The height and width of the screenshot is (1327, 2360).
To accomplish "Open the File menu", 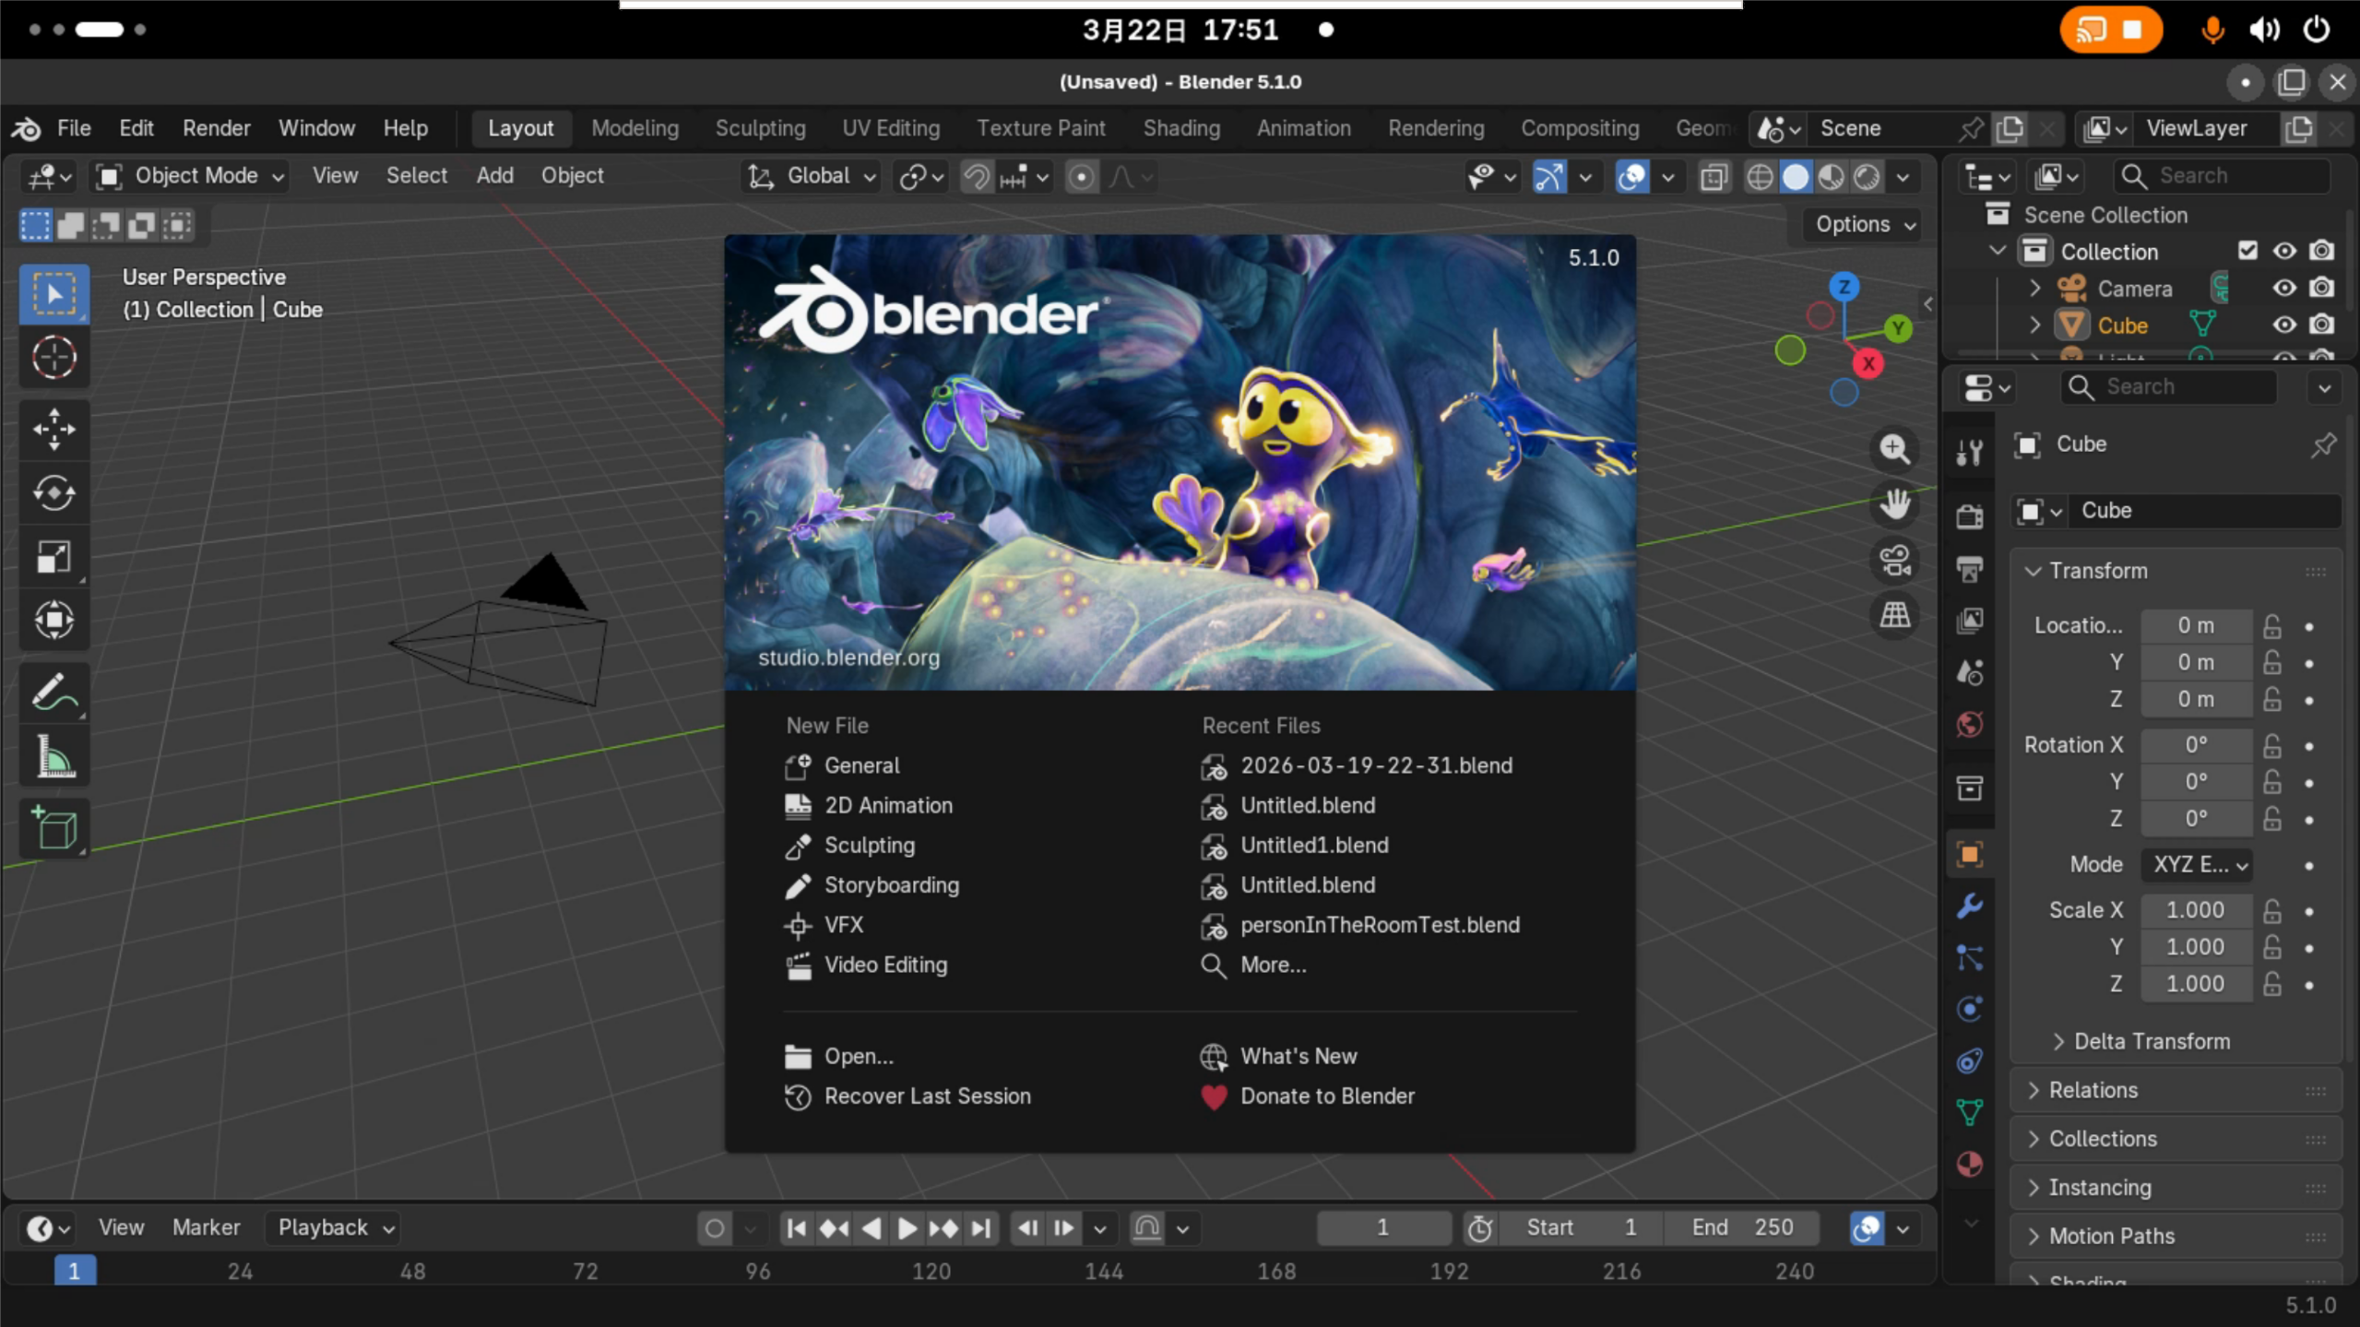I will point(74,128).
